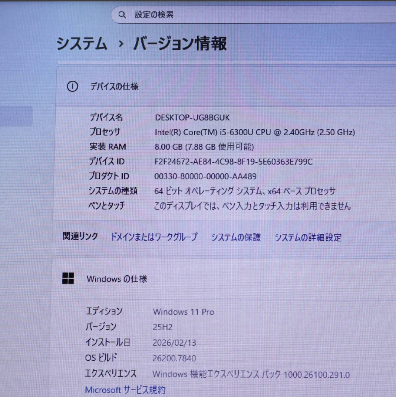Click the エクスペリエンス label
This screenshot has height=397, width=396.
111,373
